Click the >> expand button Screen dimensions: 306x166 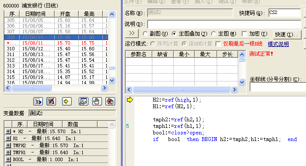coord(132,33)
